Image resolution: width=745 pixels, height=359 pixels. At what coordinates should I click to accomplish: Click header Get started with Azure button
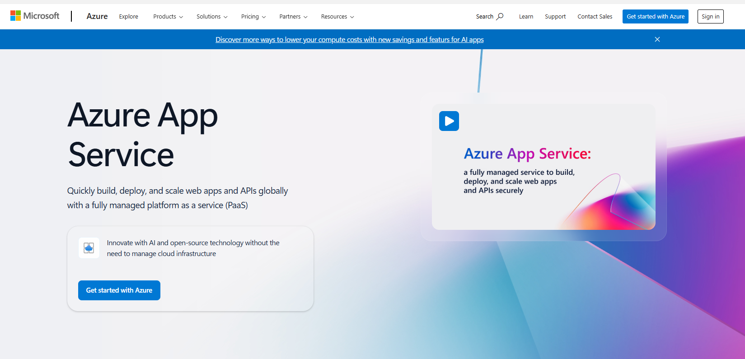[656, 16]
